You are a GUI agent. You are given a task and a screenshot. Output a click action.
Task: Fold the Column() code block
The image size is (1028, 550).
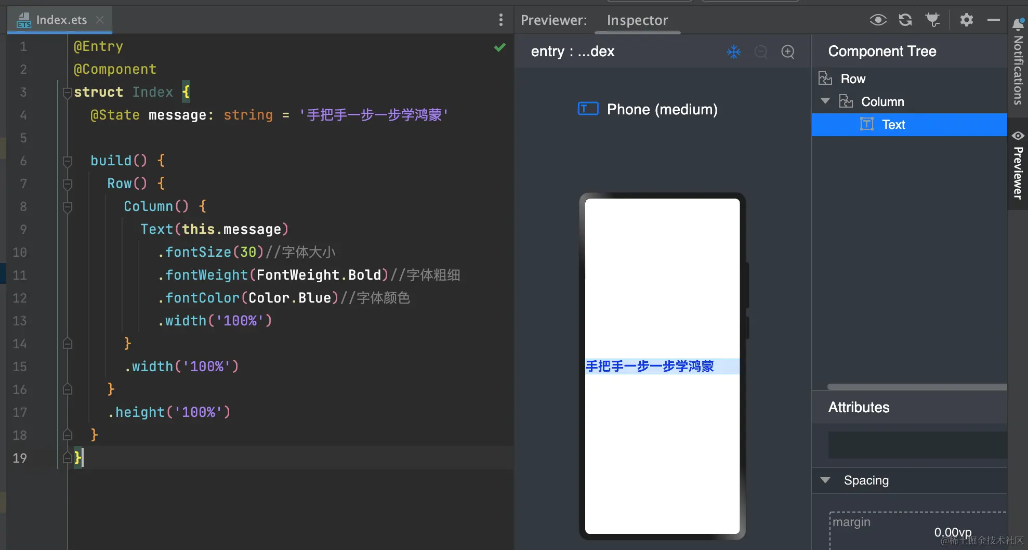67,207
